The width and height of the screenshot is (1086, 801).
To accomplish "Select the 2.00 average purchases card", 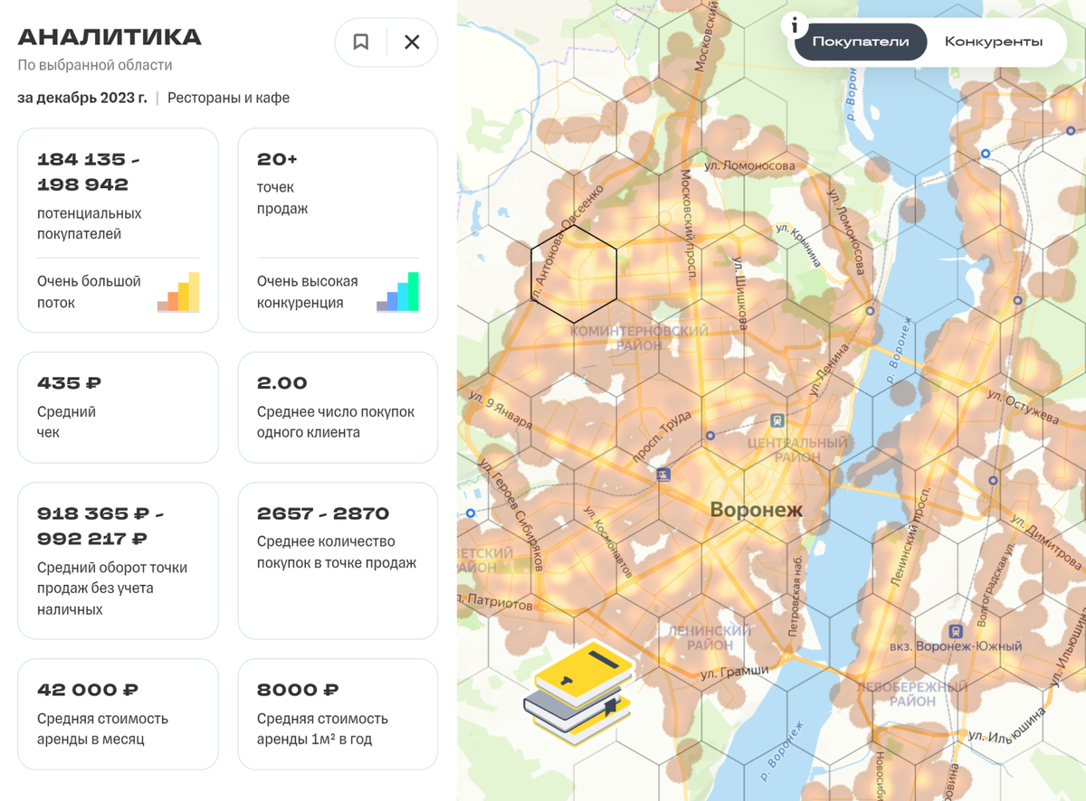I will (338, 408).
